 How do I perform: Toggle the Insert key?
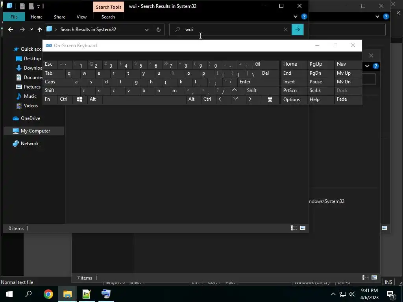(x=294, y=82)
